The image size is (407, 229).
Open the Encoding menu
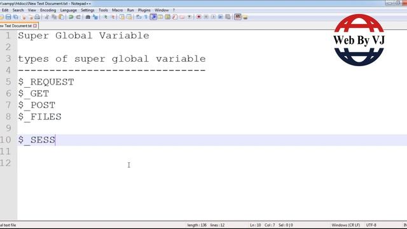click(x=48, y=10)
